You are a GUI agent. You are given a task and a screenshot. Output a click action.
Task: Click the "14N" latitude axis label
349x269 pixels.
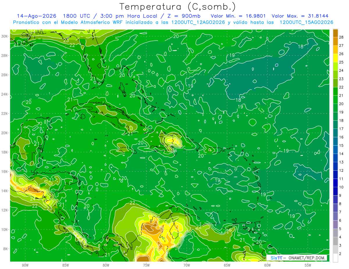(4, 191)
